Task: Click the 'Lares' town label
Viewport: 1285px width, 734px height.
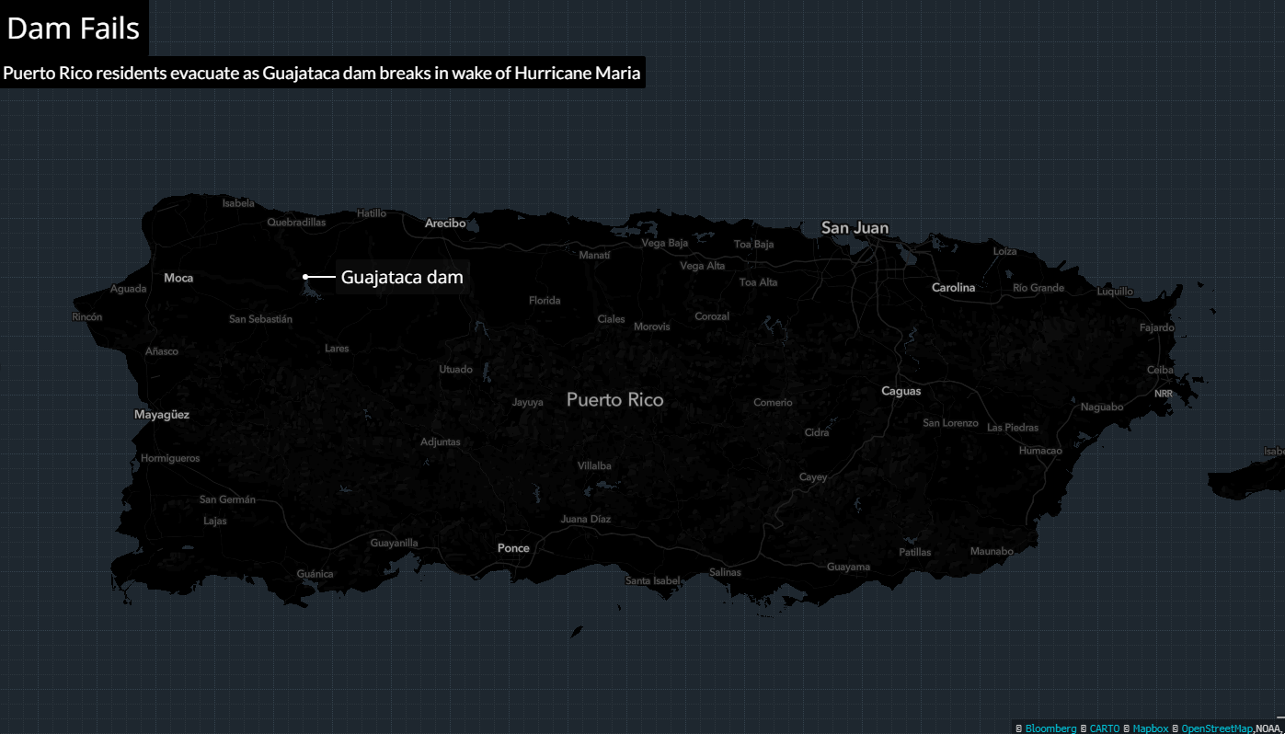Action: click(x=337, y=349)
